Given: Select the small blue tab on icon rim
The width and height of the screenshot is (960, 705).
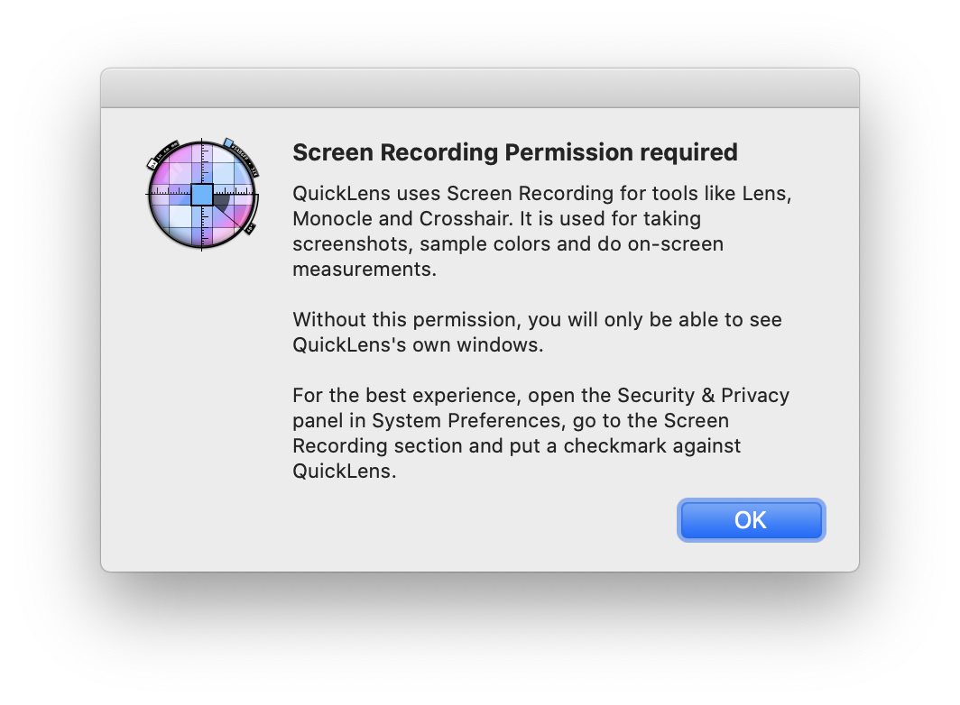Looking at the screenshot, I should click(228, 142).
